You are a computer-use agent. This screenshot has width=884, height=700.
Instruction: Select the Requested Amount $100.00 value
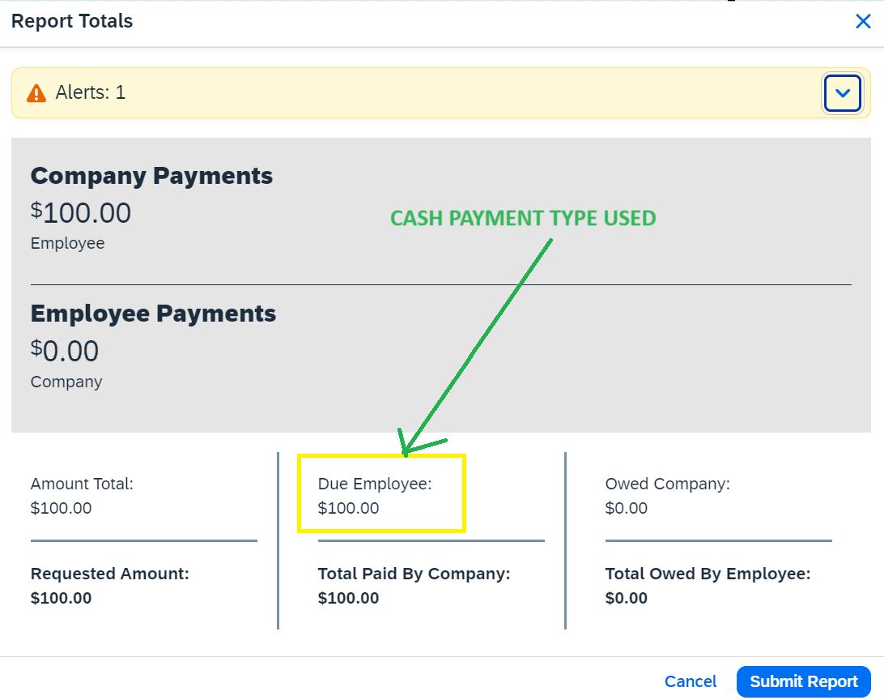[61, 598]
